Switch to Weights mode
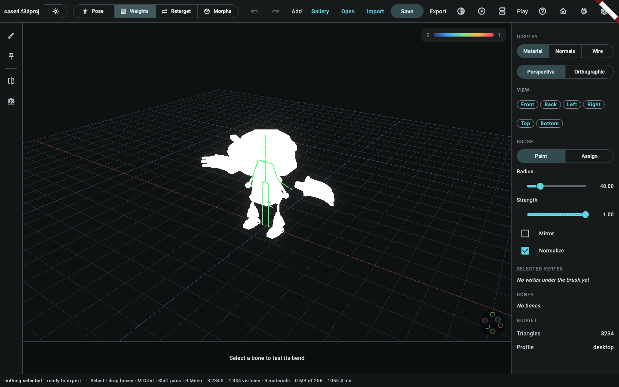Screen dimensions: 619x387 coord(135,11)
